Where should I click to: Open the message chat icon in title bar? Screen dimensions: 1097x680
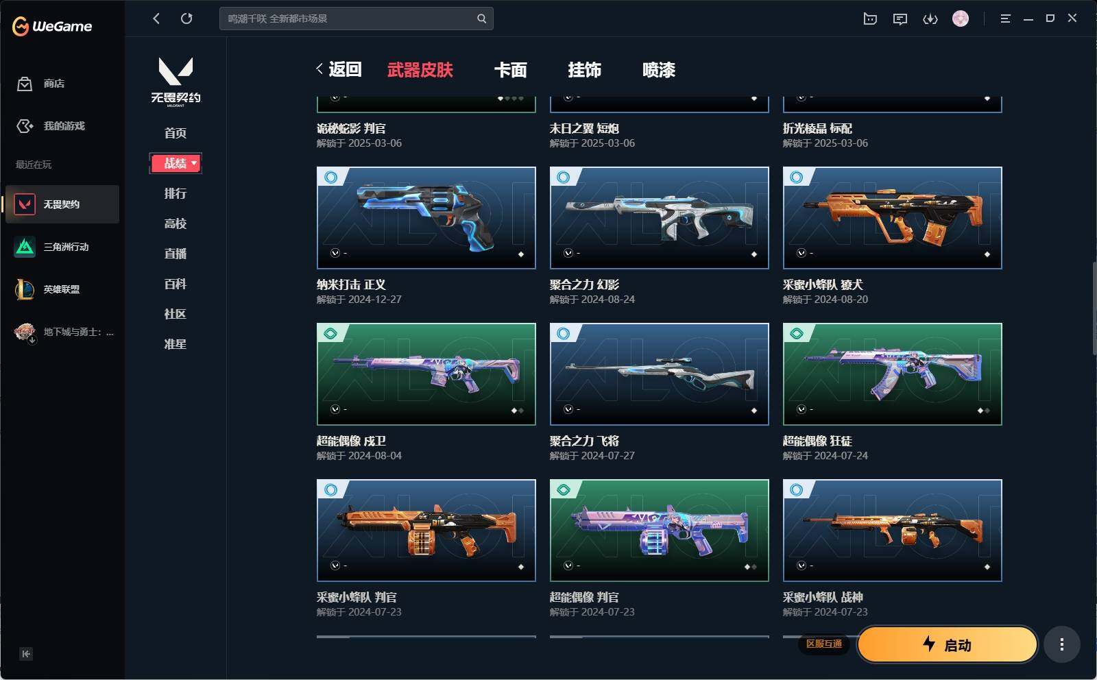(900, 19)
